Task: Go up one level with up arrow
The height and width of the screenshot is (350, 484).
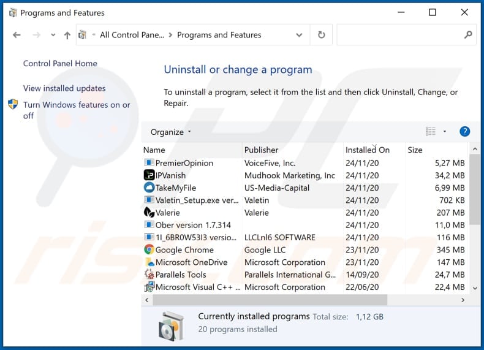Action: coord(67,35)
